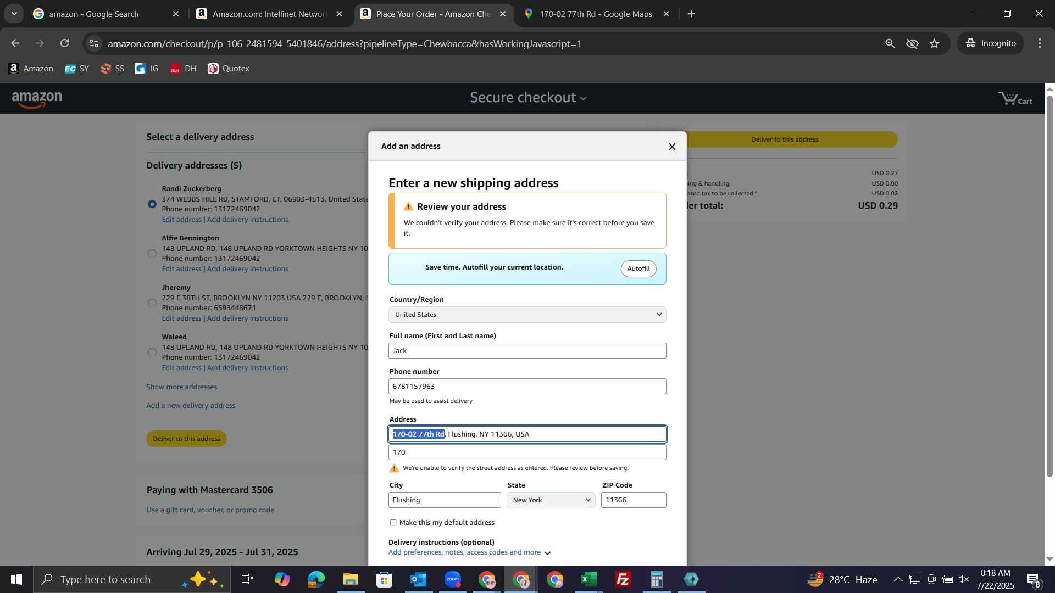Click Show more addresses link
The image size is (1055, 593).
181,387
